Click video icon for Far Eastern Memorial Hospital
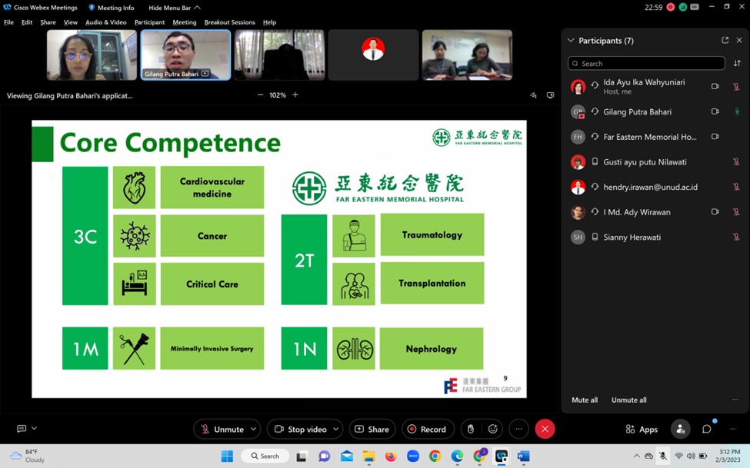 click(715, 137)
